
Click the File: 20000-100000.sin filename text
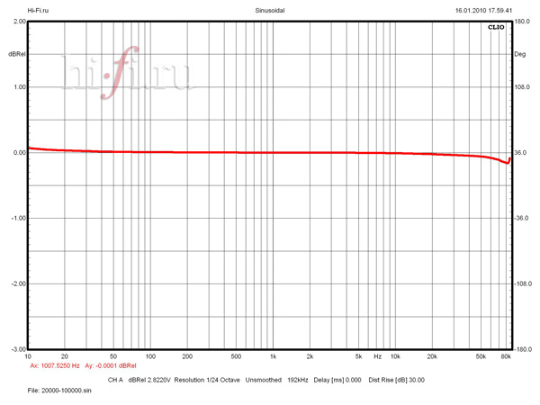point(61,391)
